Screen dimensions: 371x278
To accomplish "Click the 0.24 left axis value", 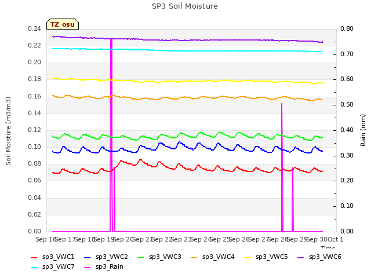I will click(35, 28).
